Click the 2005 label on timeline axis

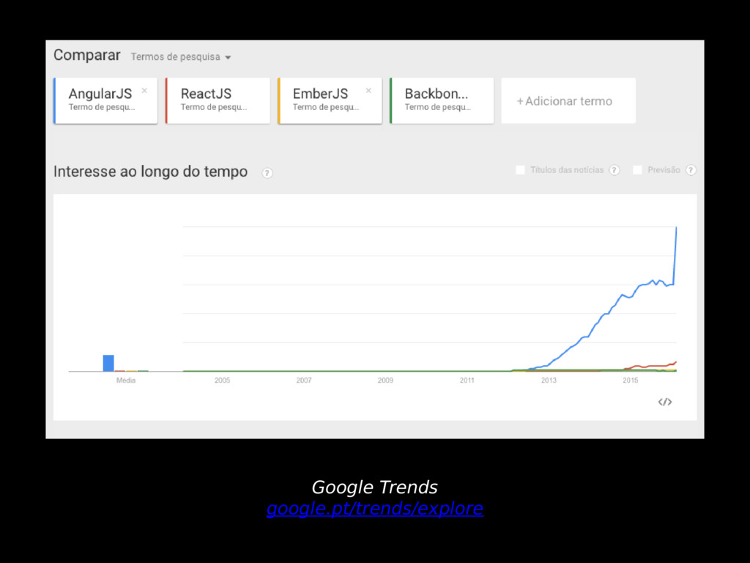pos(222,380)
